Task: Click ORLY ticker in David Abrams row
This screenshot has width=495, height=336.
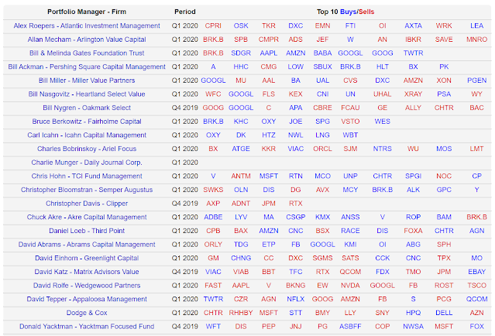Action: click(x=213, y=245)
